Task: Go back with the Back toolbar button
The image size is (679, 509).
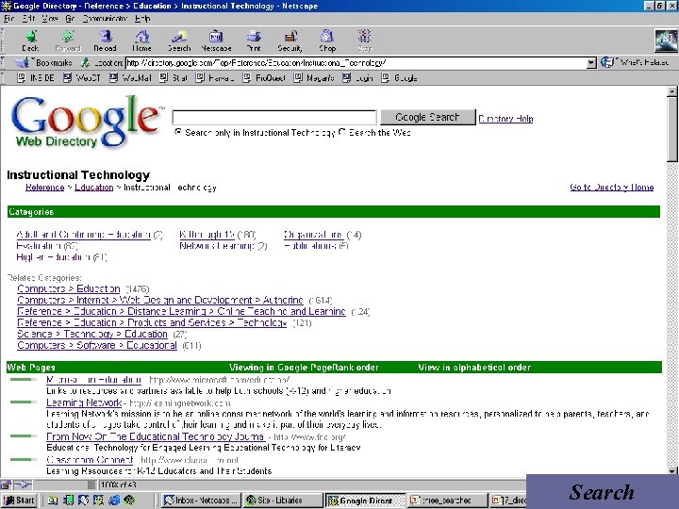Action: [x=30, y=41]
